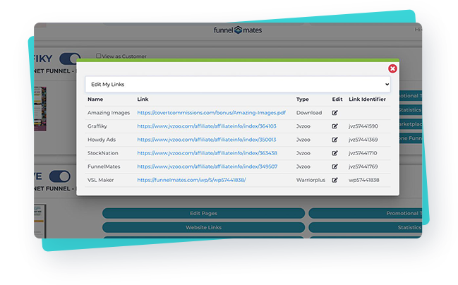Close the Edit My Links popup

(392, 68)
